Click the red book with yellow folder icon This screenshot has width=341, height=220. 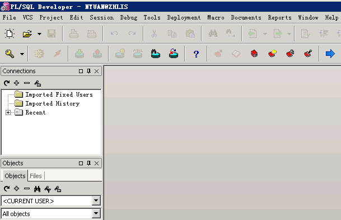click(x=272, y=54)
